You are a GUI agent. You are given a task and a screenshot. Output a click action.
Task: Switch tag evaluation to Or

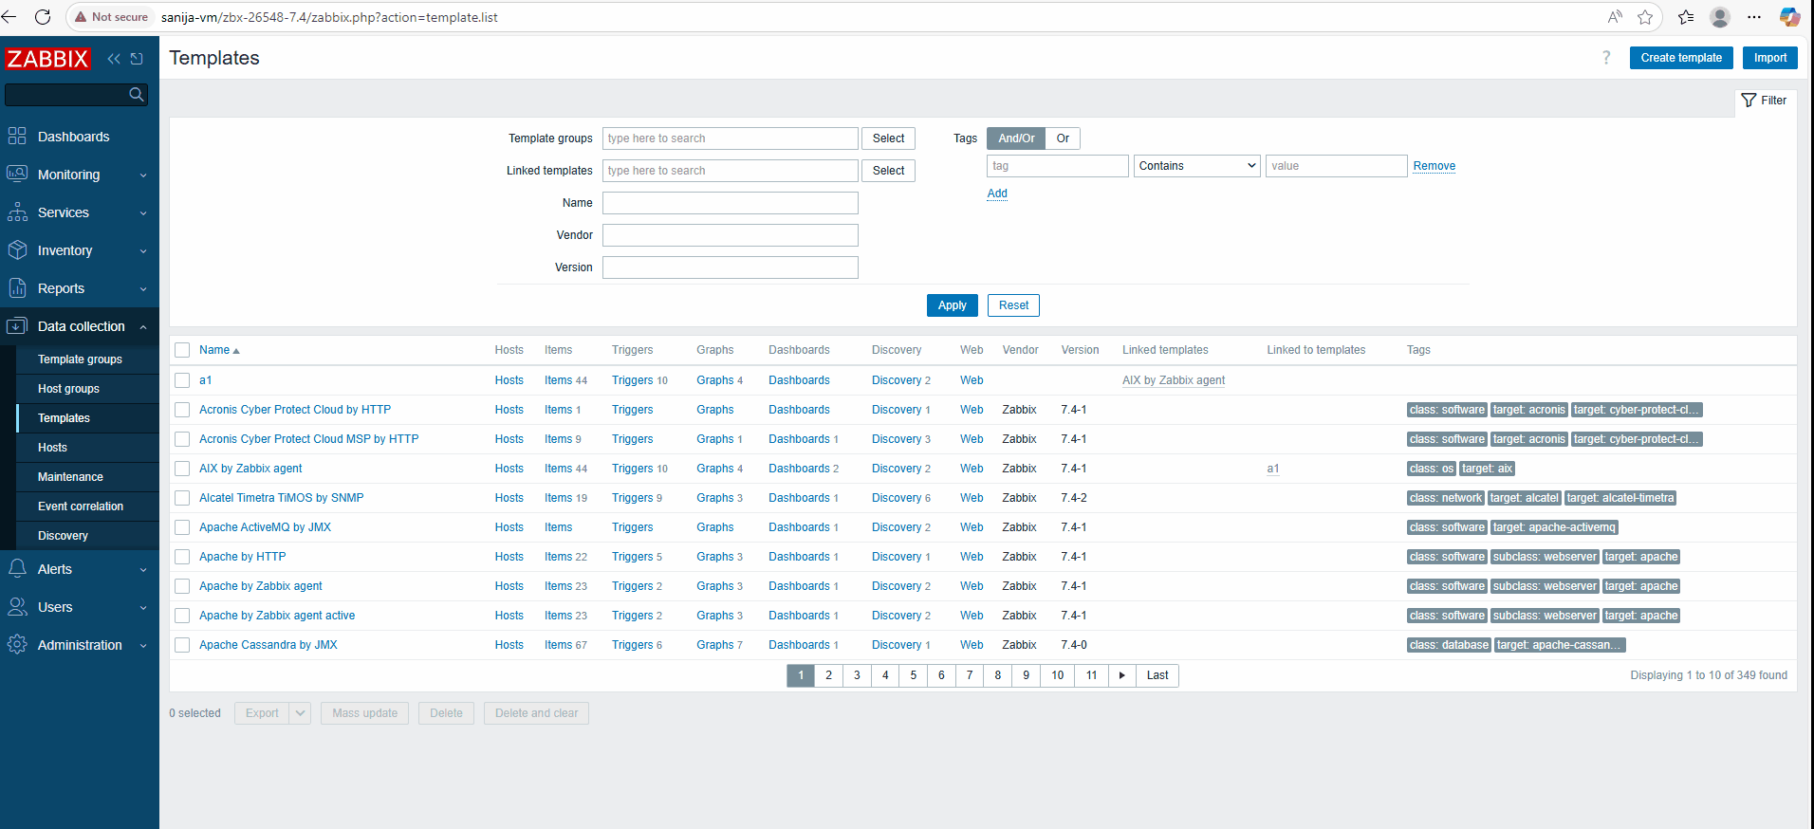click(1063, 138)
